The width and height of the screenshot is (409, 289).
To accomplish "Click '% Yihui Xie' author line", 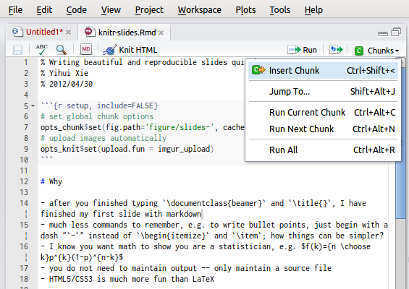I will pyautogui.click(x=64, y=73).
